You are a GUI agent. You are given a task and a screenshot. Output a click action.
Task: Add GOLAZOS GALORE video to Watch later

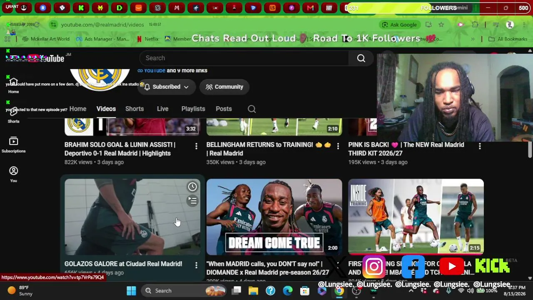(x=192, y=187)
